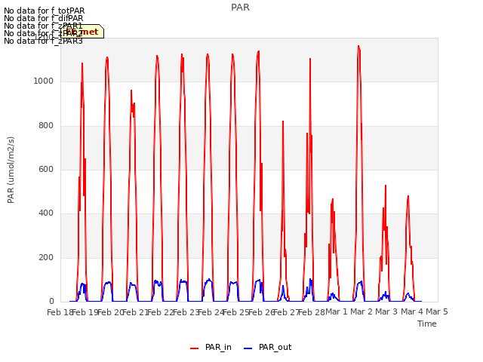Click the Mar 2 x-axis tick label
The width and height of the screenshot is (483, 362).
click(361, 311)
